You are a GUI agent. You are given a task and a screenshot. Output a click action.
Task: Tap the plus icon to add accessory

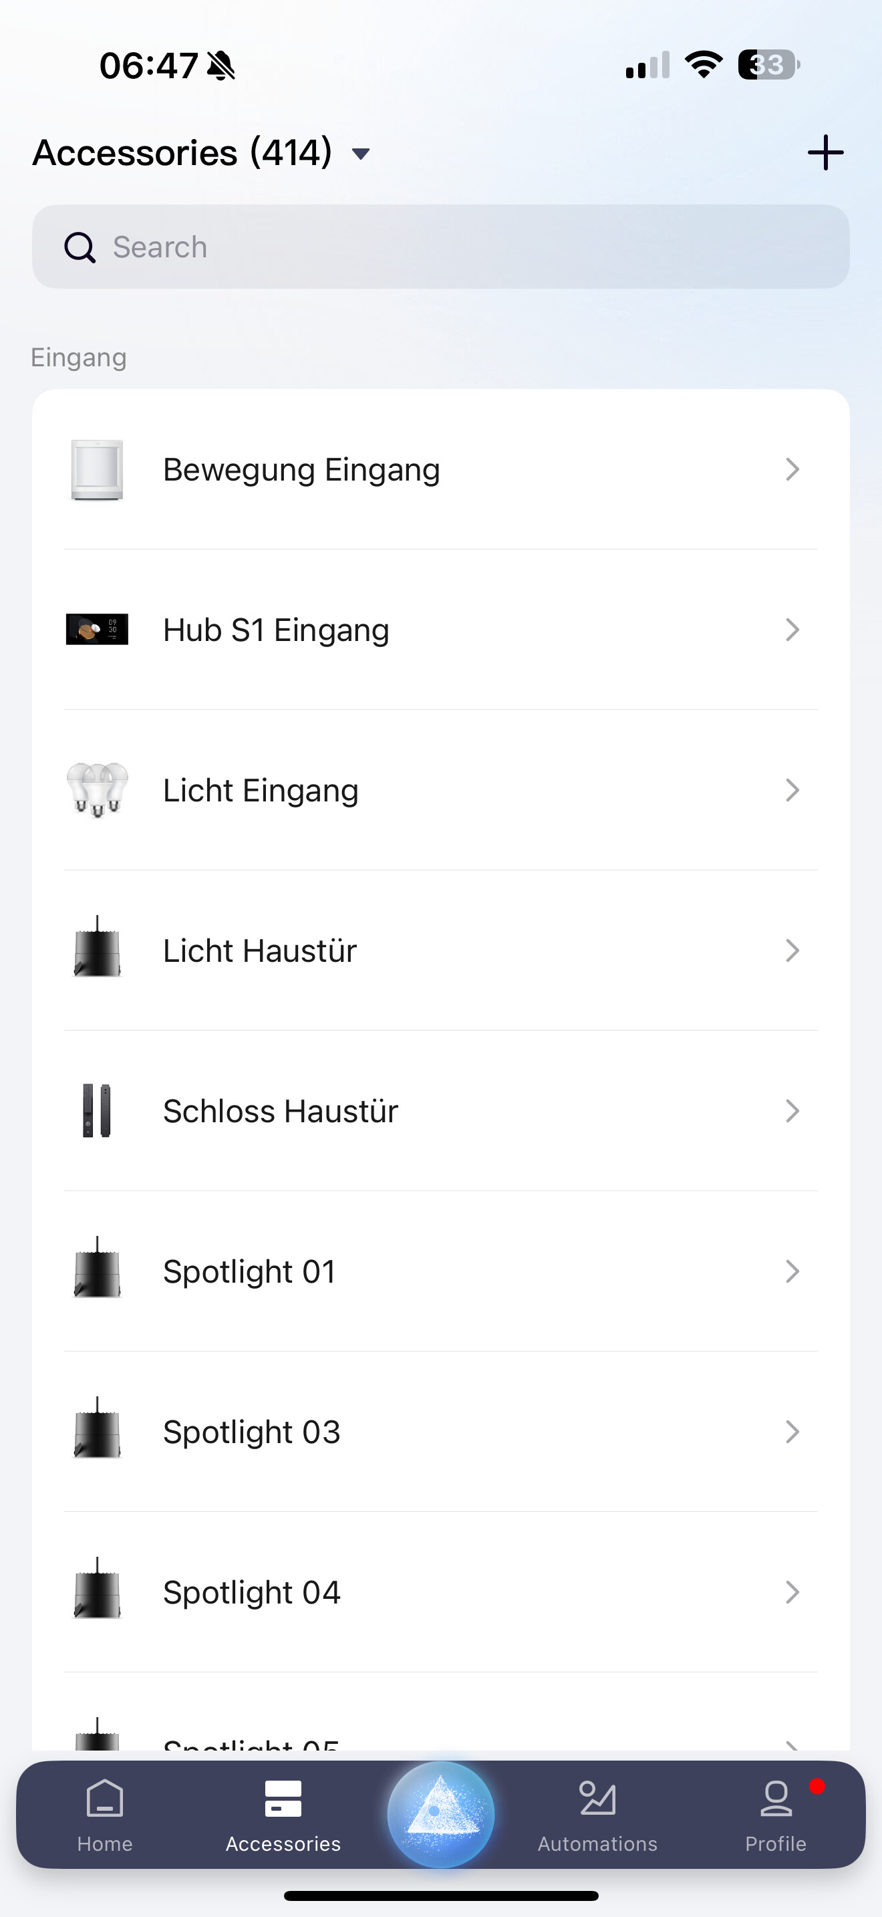[825, 152]
